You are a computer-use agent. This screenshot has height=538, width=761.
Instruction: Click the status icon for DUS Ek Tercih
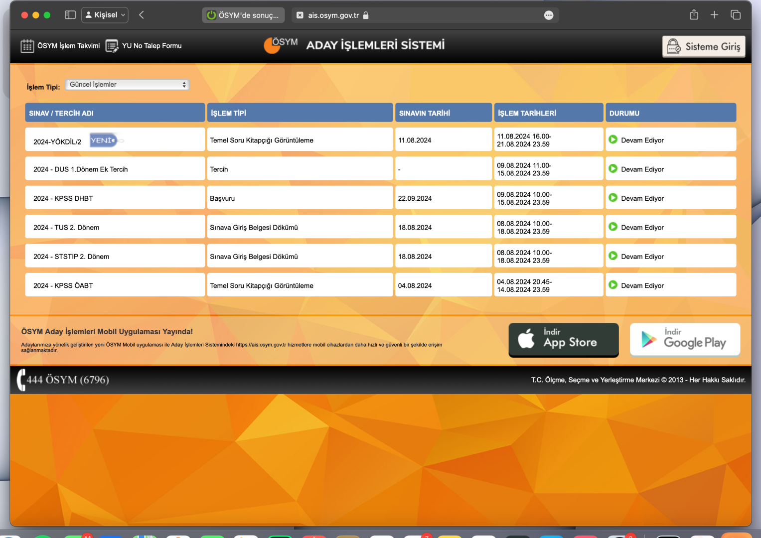pos(613,168)
